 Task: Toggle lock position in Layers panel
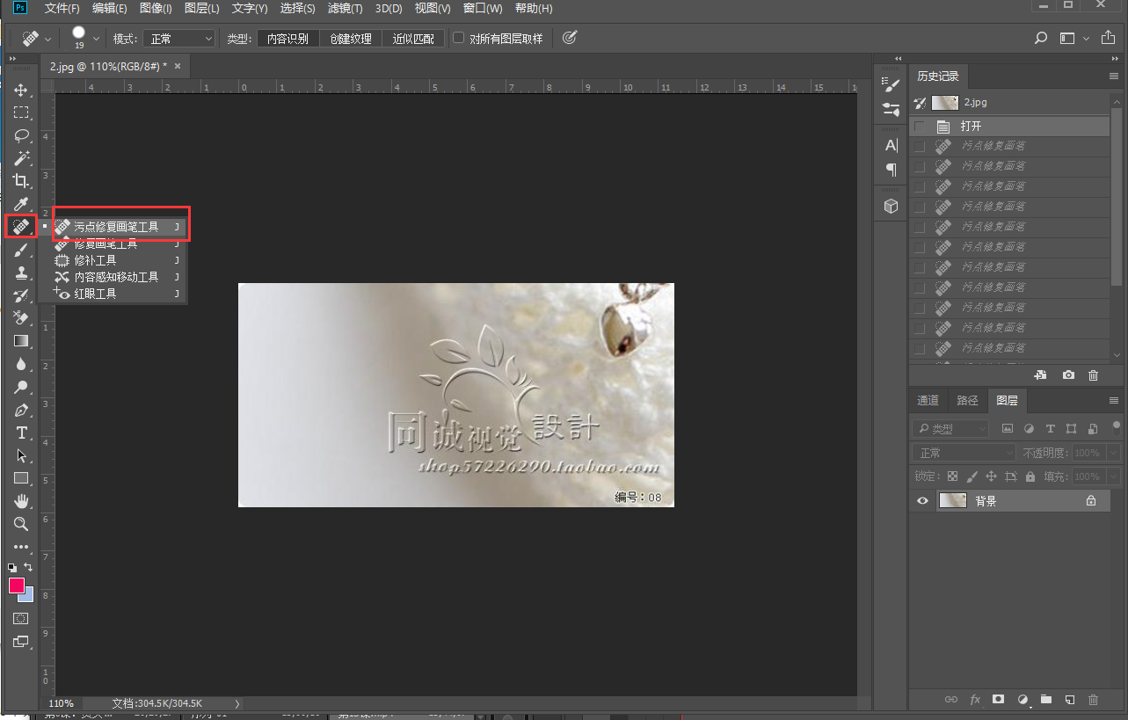tap(991, 476)
